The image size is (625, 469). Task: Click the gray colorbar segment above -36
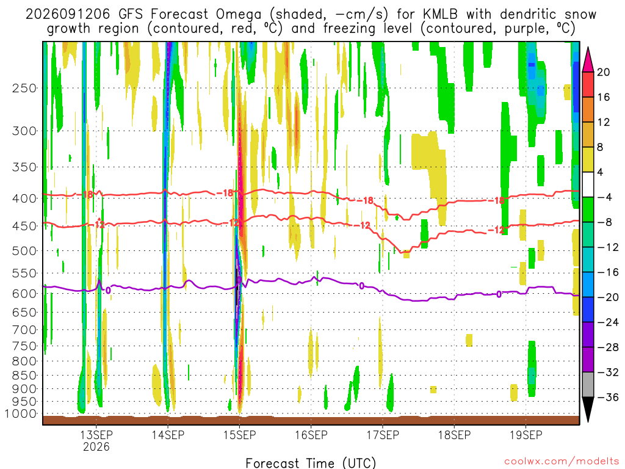[x=588, y=385]
